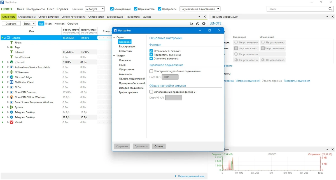Screen dimensions: 336x180
Task: Click the Filters funnel icon under LENOTE
Action: [11, 43]
